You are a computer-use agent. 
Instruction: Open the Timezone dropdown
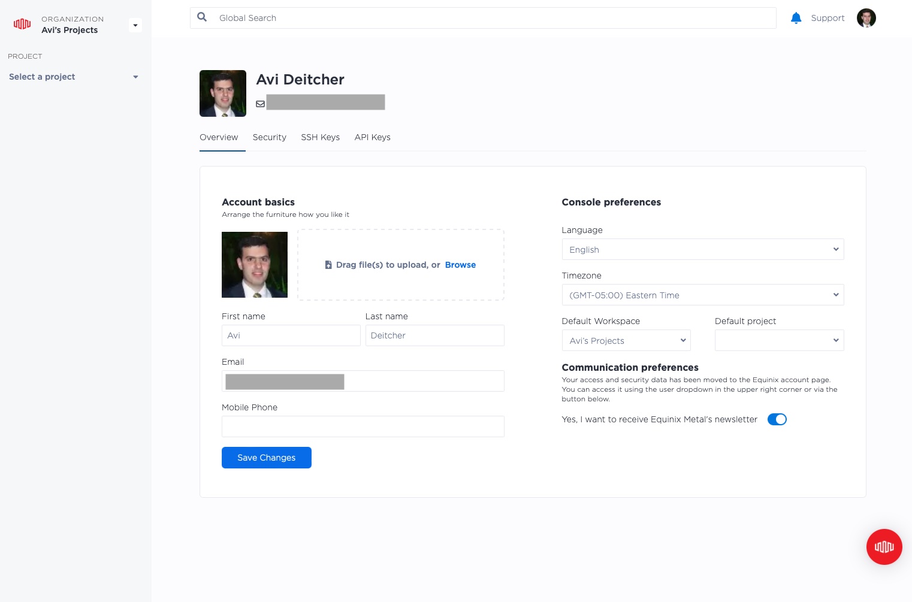point(702,295)
